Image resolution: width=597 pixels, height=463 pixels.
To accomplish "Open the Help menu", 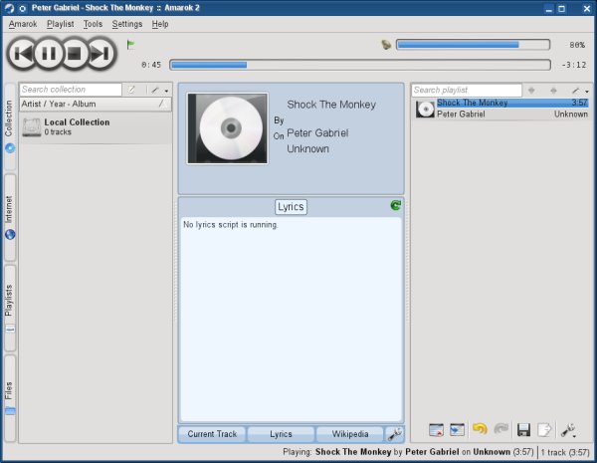I will click(160, 24).
